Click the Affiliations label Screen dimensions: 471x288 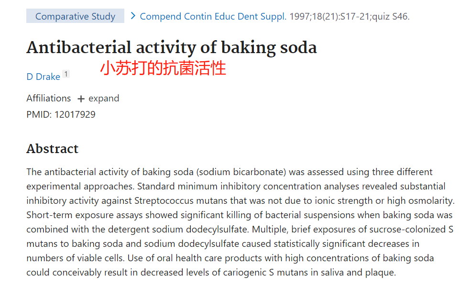tap(49, 98)
